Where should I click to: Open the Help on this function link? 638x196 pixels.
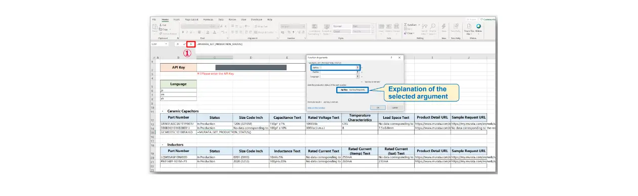[x=316, y=108]
